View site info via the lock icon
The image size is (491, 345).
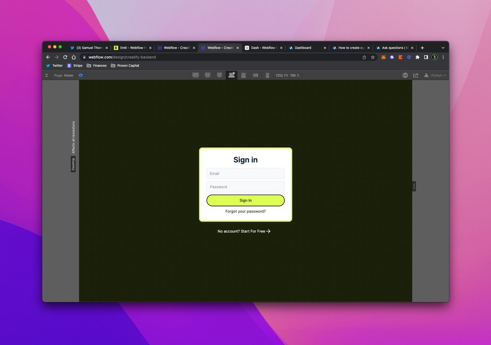(84, 57)
